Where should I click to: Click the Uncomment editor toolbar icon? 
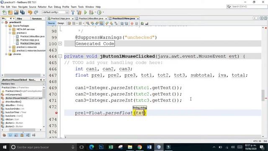point(147,23)
